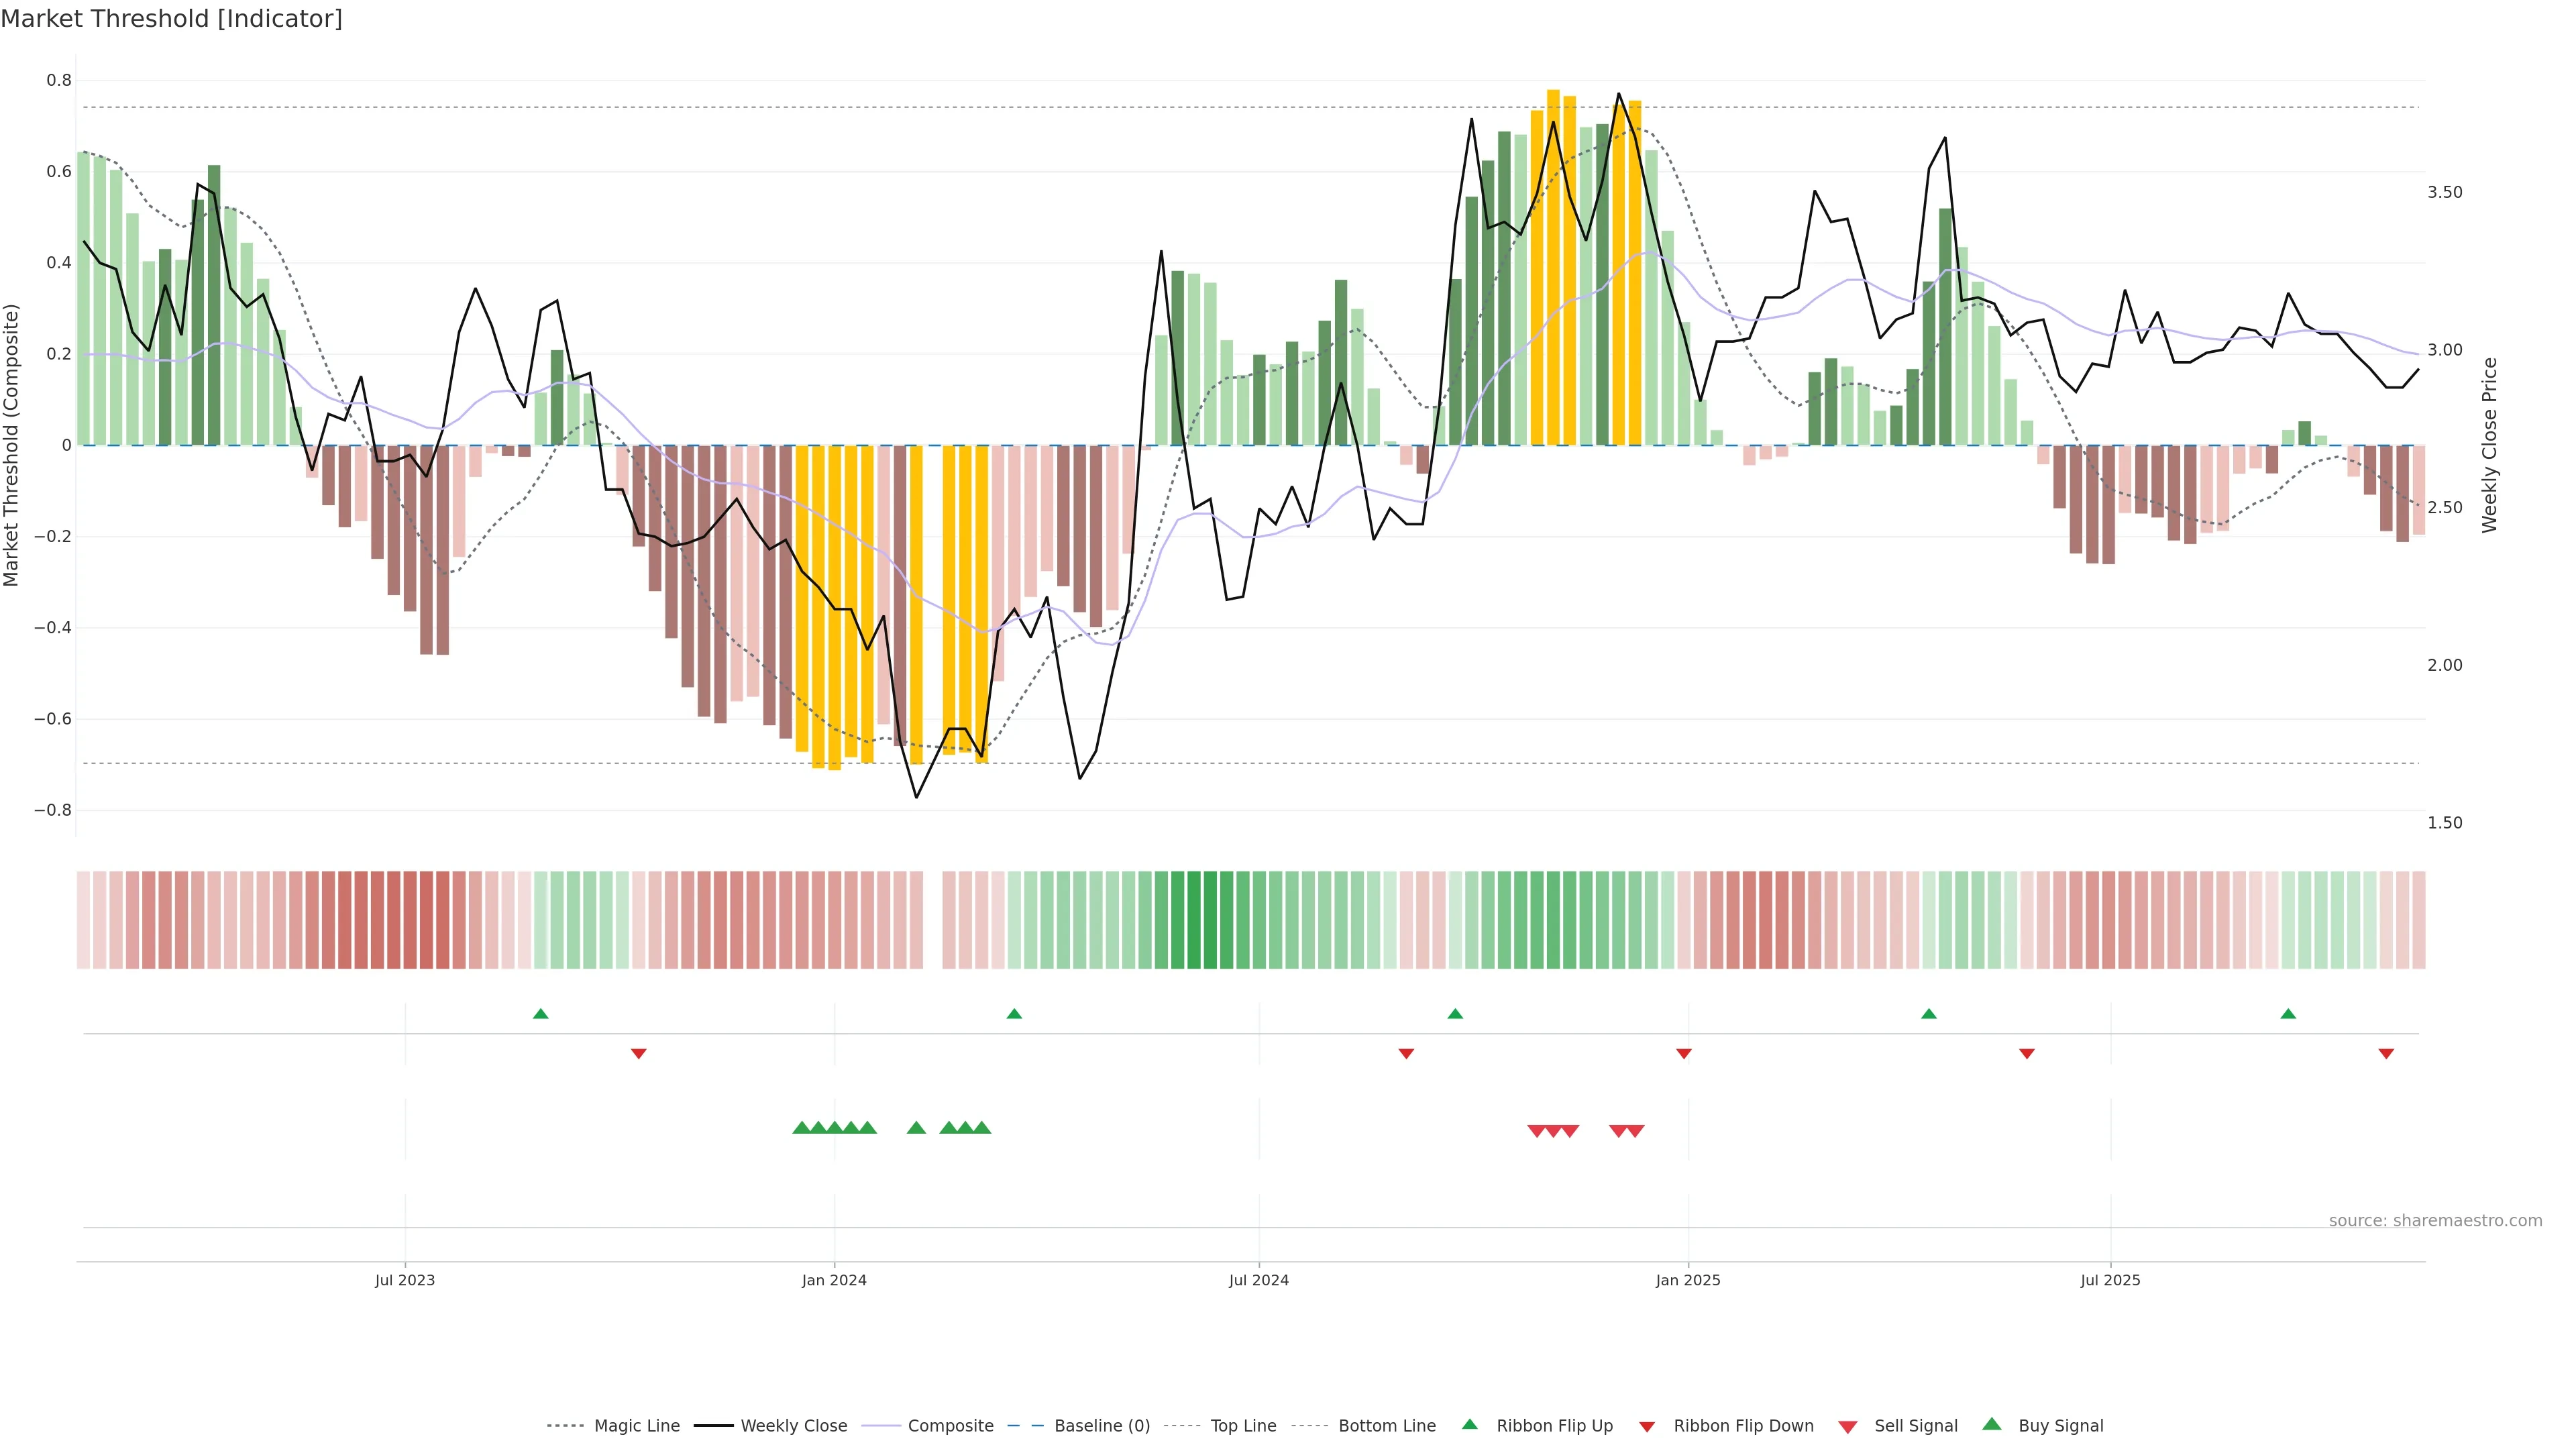Image resolution: width=2576 pixels, height=1449 pixels.
Task: Click the Top Line legend entry
Action: pos(1243,1426)
